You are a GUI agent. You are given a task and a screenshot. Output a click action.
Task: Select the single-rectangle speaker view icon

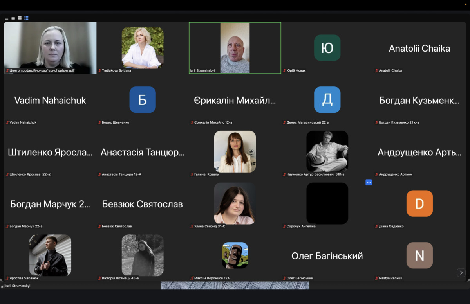click(13, 18)
